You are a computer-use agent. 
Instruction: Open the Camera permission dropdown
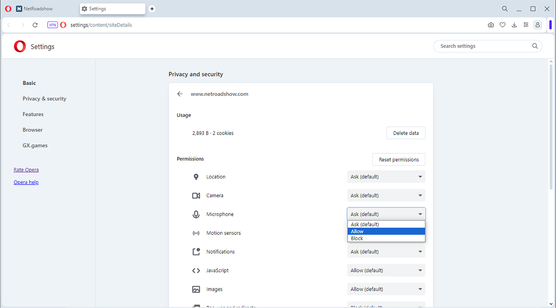click(385, 195)
